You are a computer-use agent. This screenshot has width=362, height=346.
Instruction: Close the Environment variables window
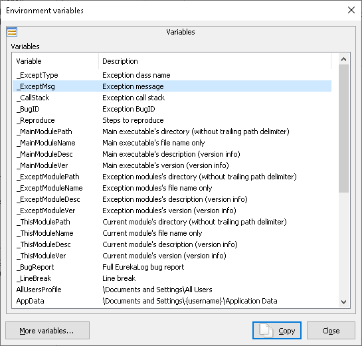pyautogui.click(x=351, y=10)
